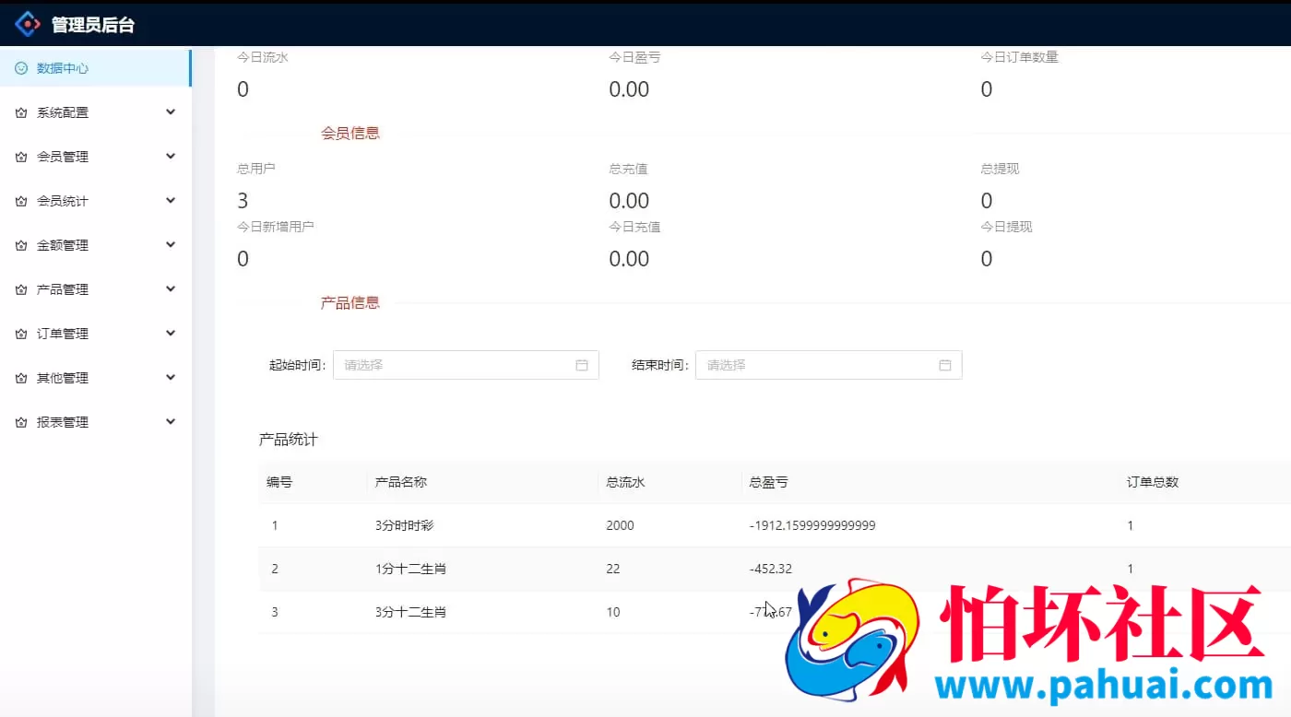Click the 会员信息 section heading
The height and width of the screenshot is (717, 1291).
350,132
